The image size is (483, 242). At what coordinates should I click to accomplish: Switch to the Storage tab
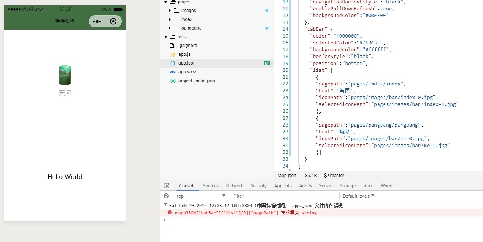click(x=348, y=186)
